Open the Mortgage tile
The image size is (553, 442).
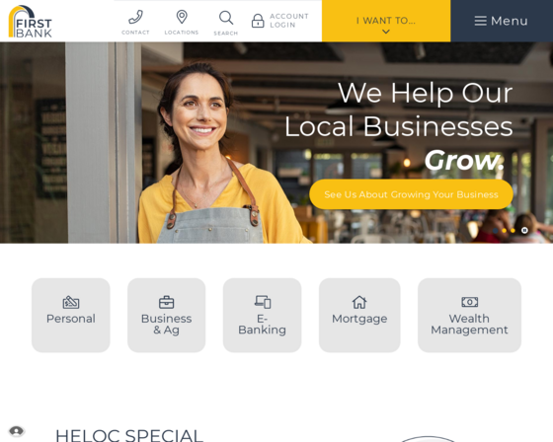[x=359, y=315]
